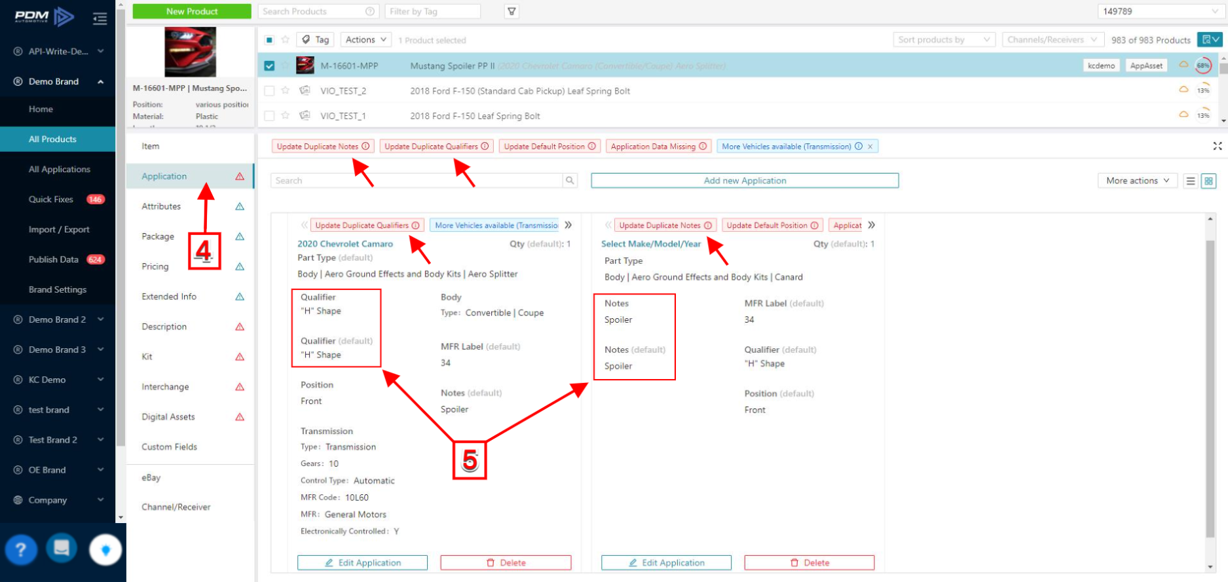The width and height of the screenshot is (1228, 582).
Task: Open the Channels/Receivers dropdown
Action: click(x=1052, y=40)
